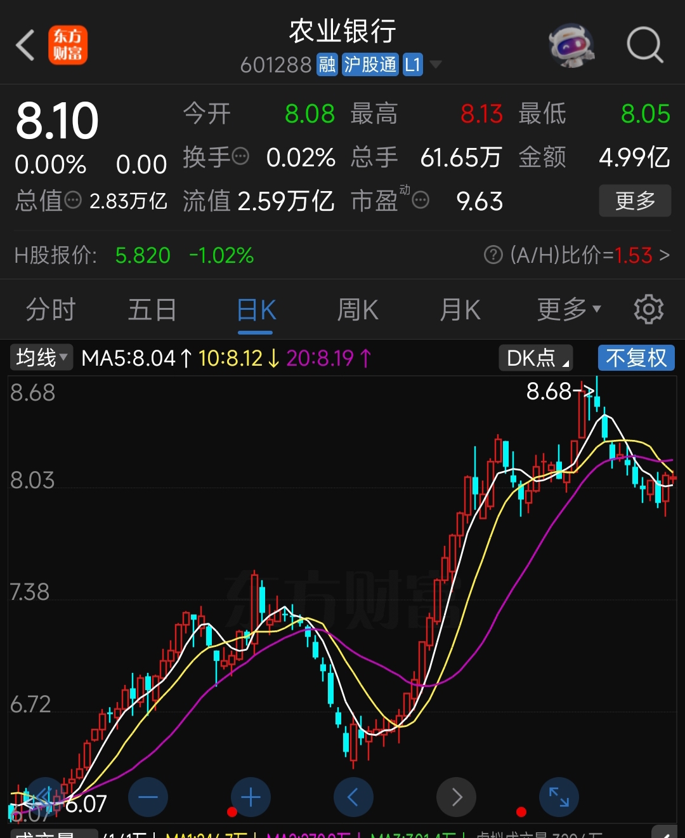
Task: Expand the 更多 chart period dropdown
Action: (x=569, y=309)
